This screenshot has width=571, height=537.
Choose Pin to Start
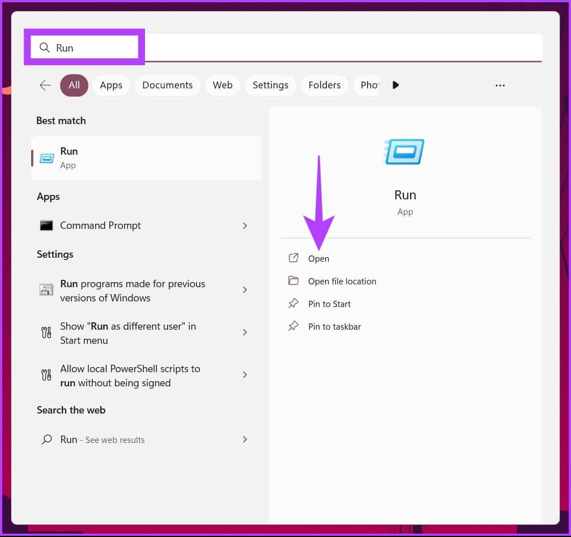click(x=330, y=304)
